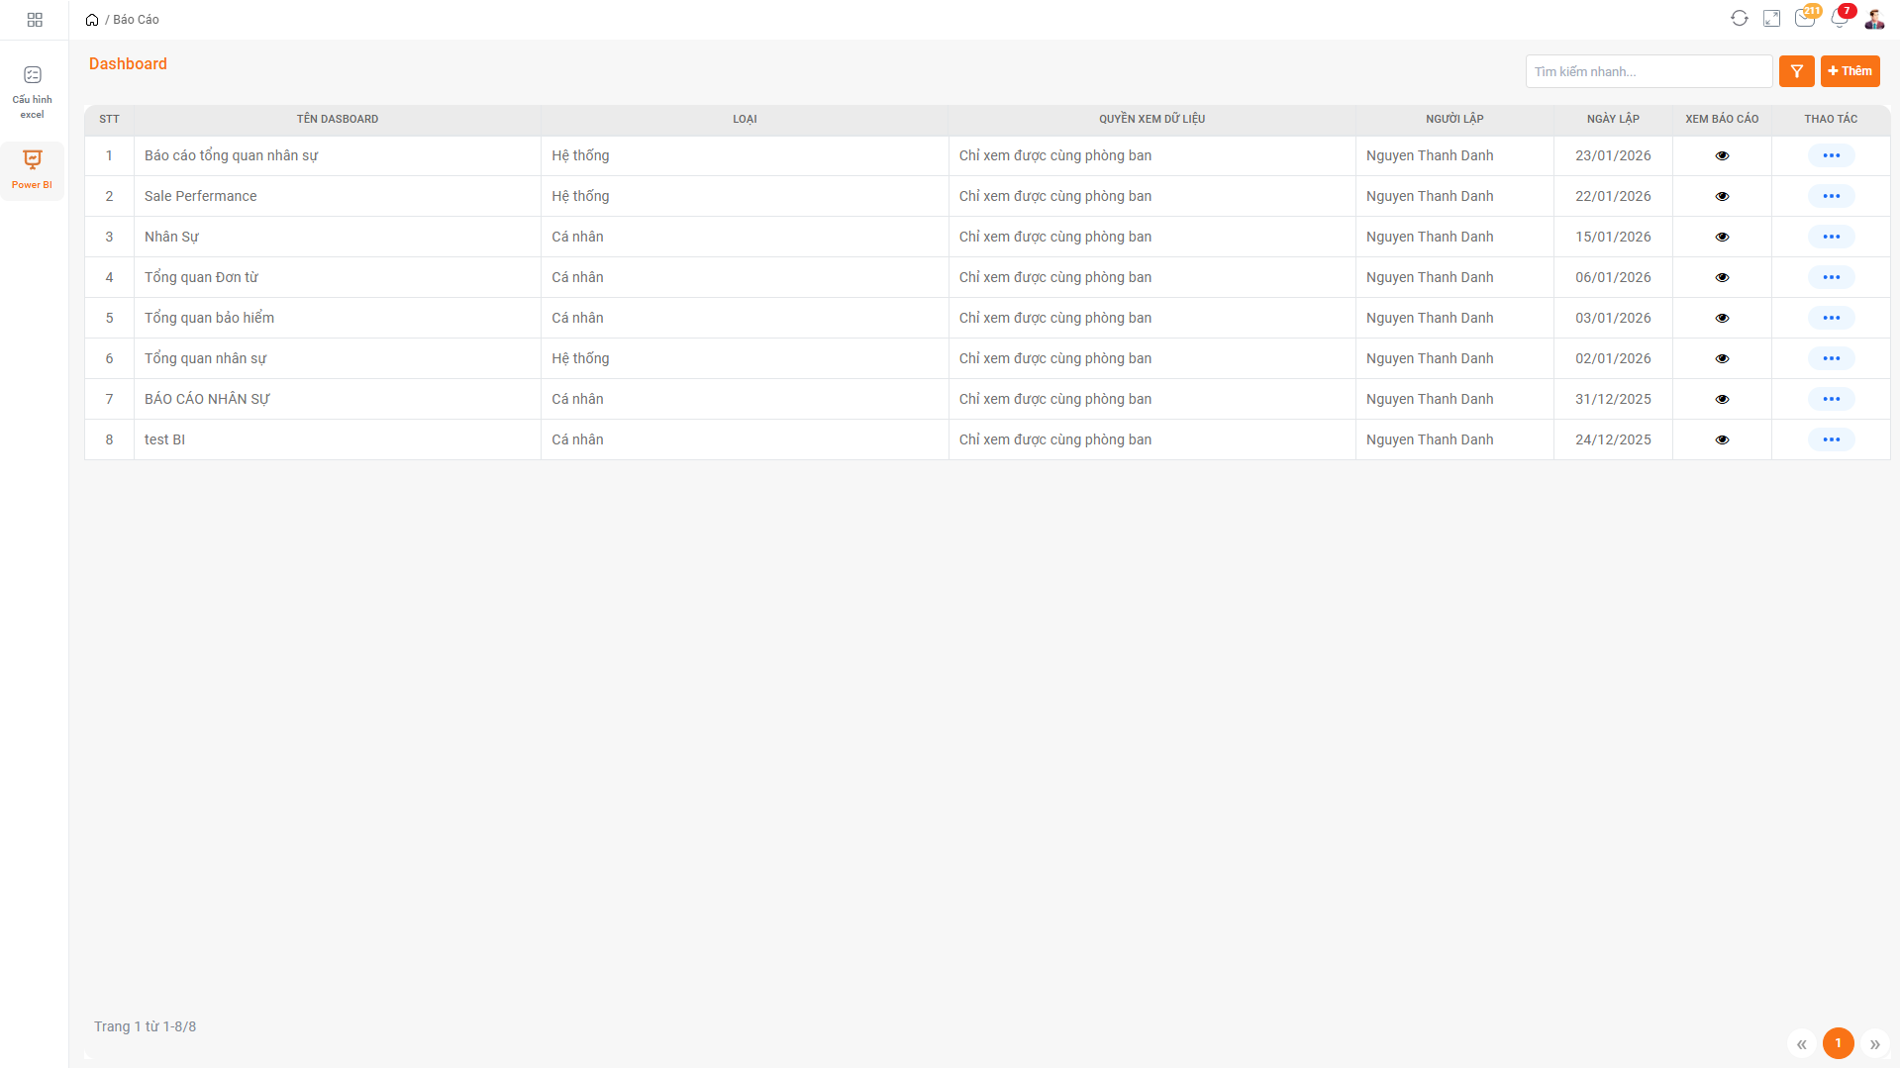1900x1068 pixels.
Task: Focus the Tìm kiếm nhanh search field
Action: [x=1648, y=71]
